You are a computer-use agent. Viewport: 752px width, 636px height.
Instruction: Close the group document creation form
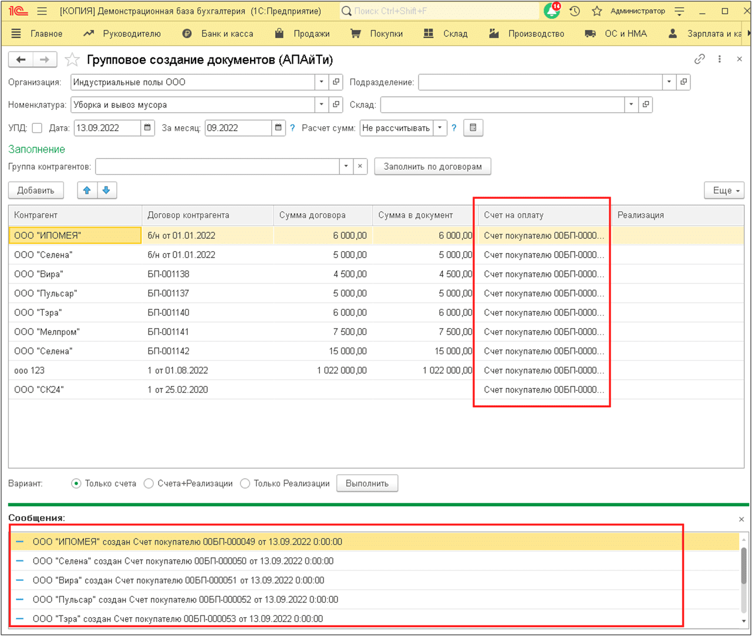(x=740, y=59)
